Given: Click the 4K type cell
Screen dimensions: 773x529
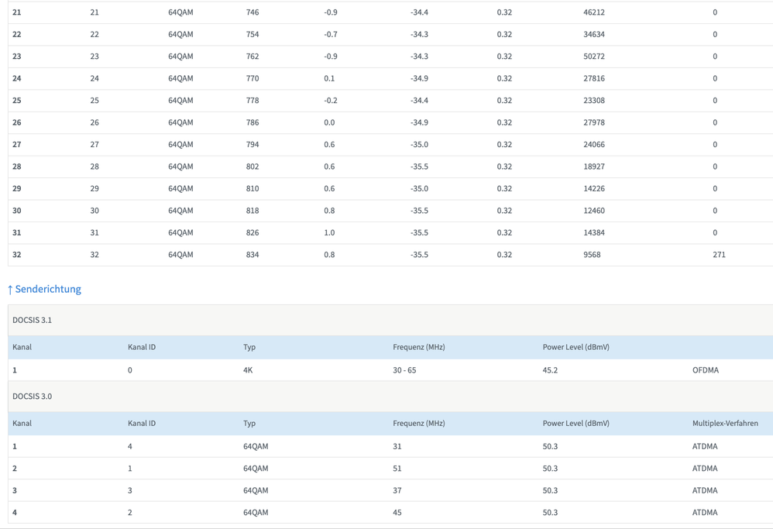Looking at the screenshot, I should pyautogui.click(x=248, y=370).
